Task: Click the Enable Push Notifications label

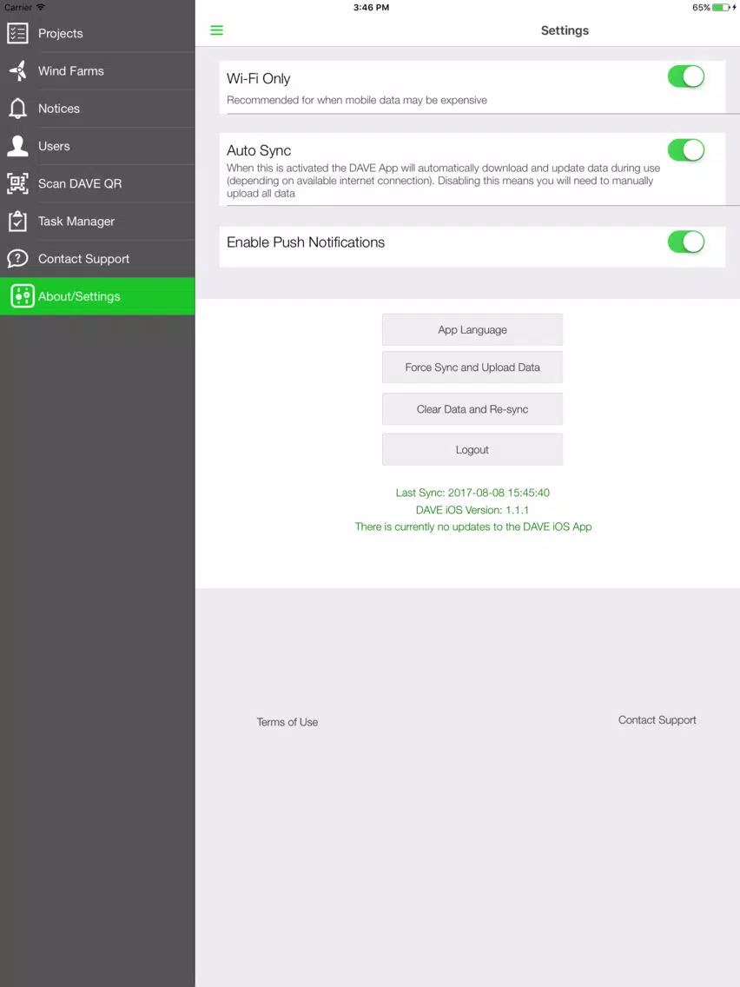Action: pyautogui.click(x=306, y=242)
